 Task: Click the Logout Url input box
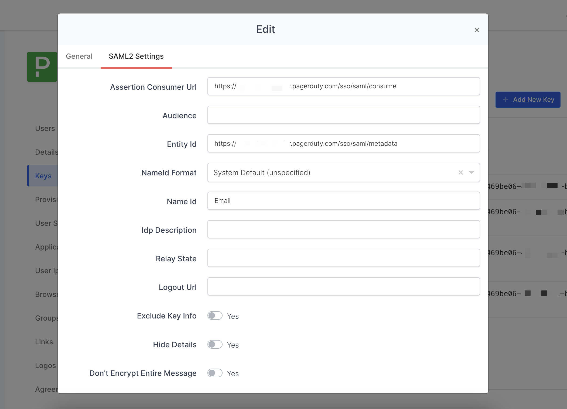click(343, 286)
